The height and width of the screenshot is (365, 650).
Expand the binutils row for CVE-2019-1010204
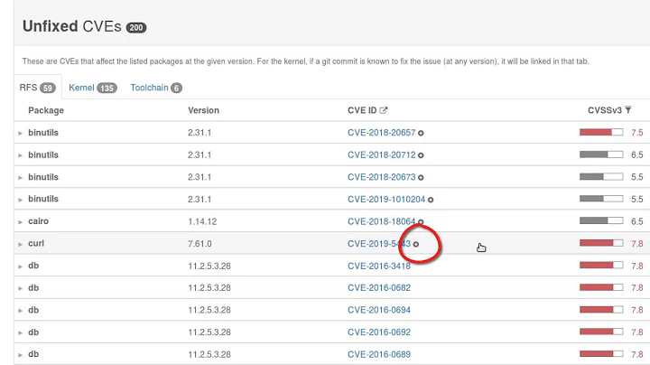(x=20, y=200)
